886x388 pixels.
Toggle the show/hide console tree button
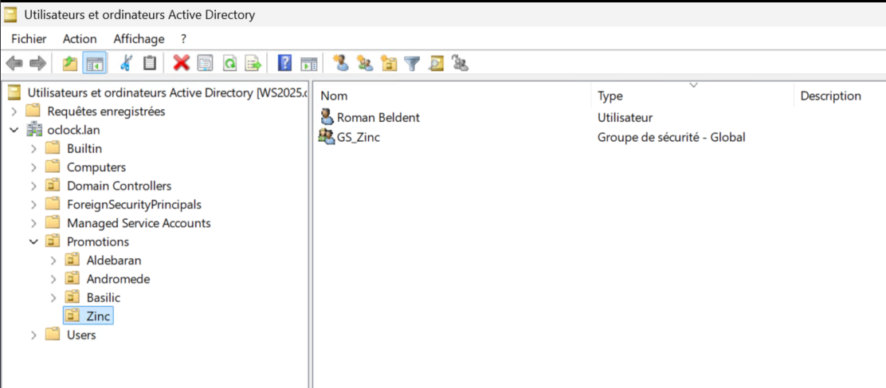point(94,63)
